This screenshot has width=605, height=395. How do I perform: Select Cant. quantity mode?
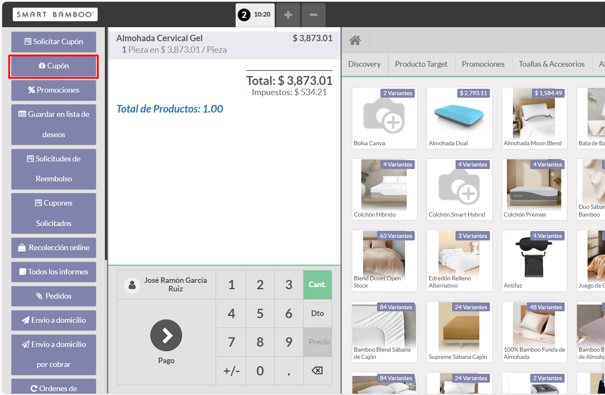(317, 285)
